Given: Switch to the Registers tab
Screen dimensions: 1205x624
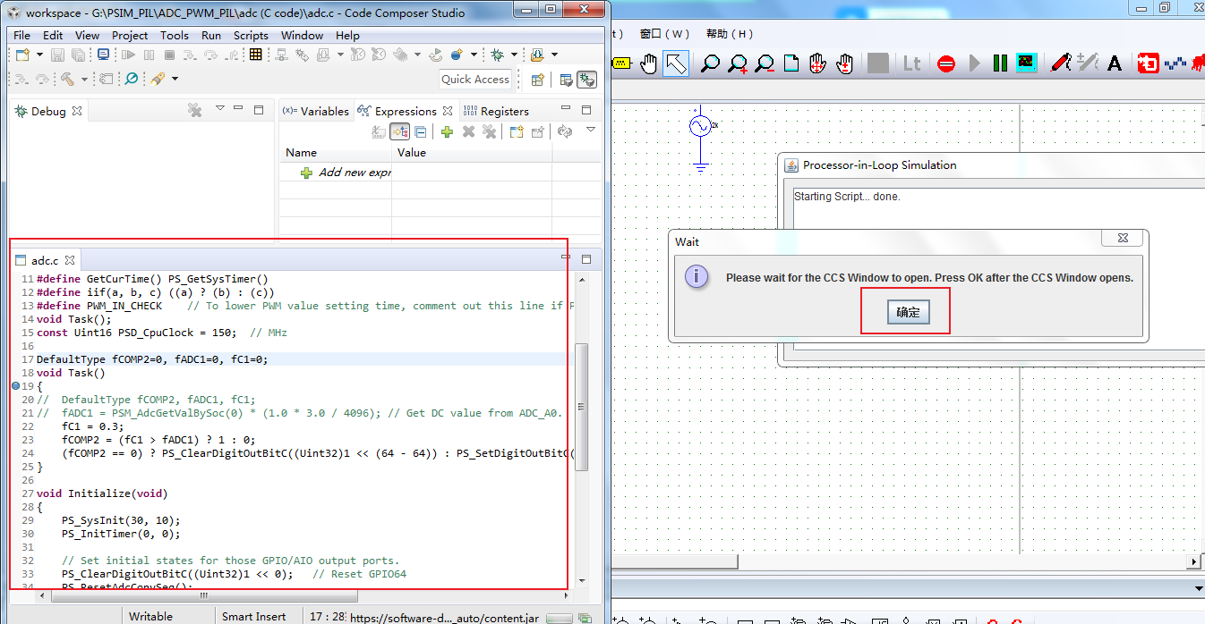Looking at the screenshot, I should (496, 111).
